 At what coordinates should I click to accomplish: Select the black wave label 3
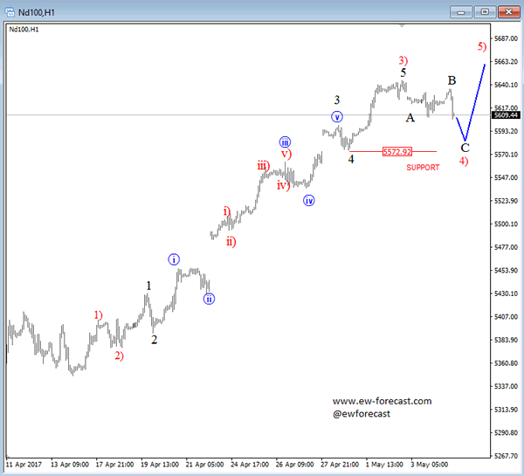(337, 100)
